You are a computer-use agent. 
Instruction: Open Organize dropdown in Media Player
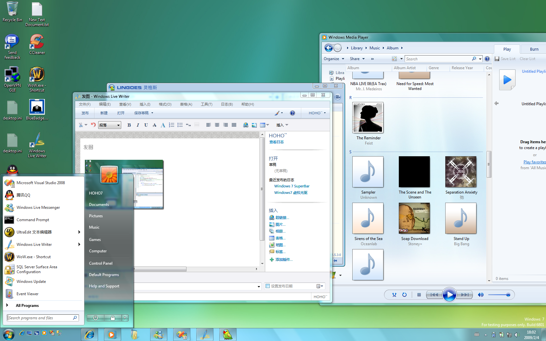pos(334,59)
